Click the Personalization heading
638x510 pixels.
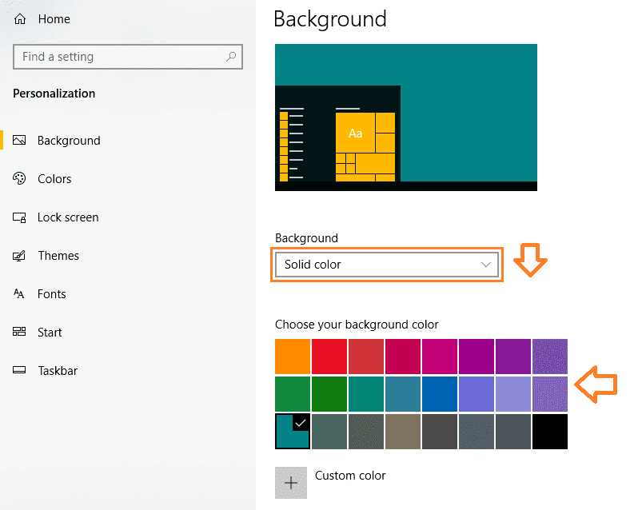[x=54, y=94]
